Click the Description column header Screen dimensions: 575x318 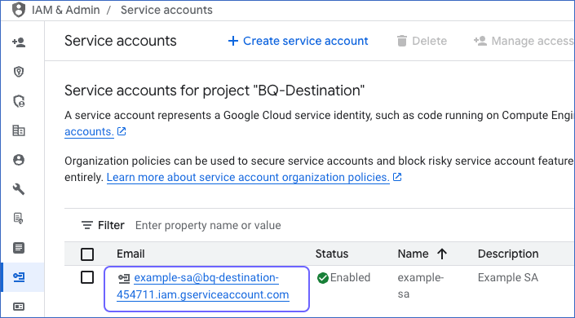pyautogui.click(x=508, y=254)
